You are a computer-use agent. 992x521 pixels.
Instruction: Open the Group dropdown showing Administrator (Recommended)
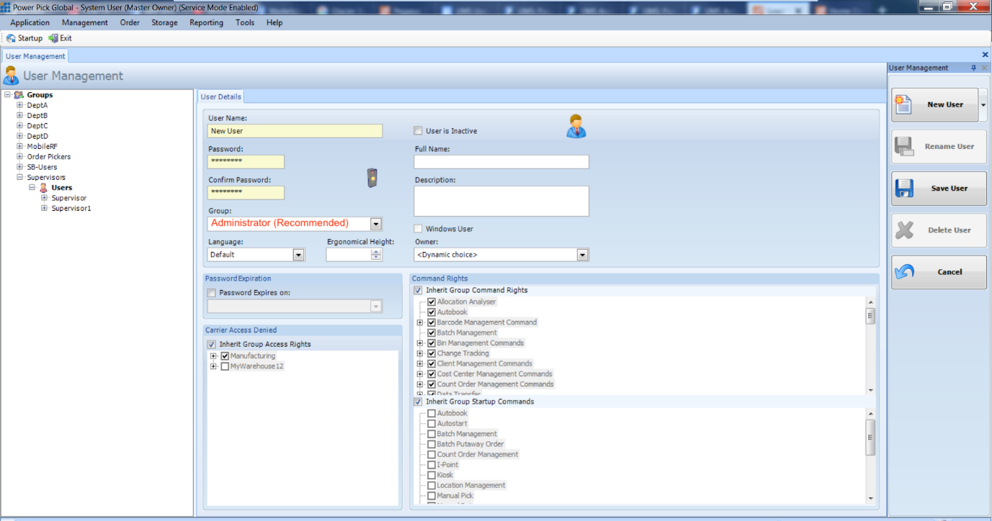pos(375,224)
